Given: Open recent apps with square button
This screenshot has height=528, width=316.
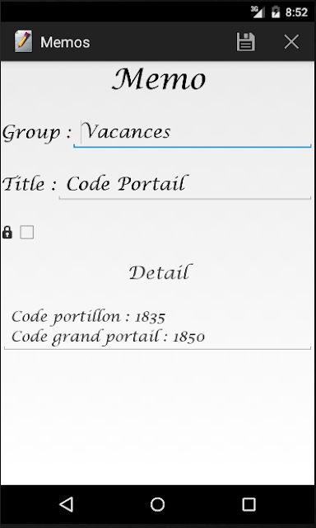Looking at the screenshot, I should (249, 504).
